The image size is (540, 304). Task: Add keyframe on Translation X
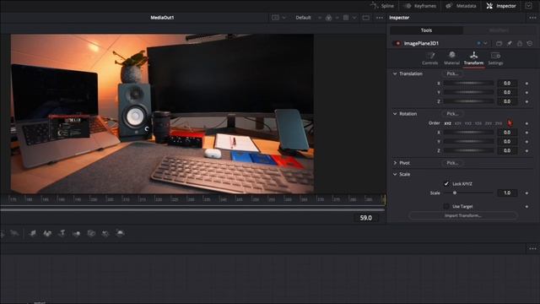pos(526,84)
